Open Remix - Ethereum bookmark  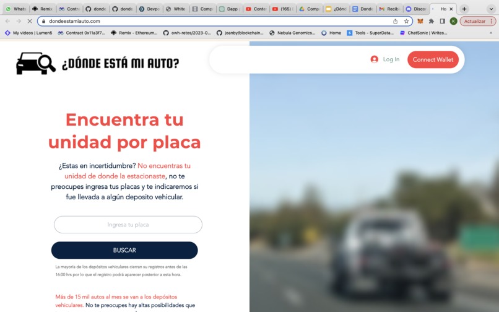(x=134, y=33)
